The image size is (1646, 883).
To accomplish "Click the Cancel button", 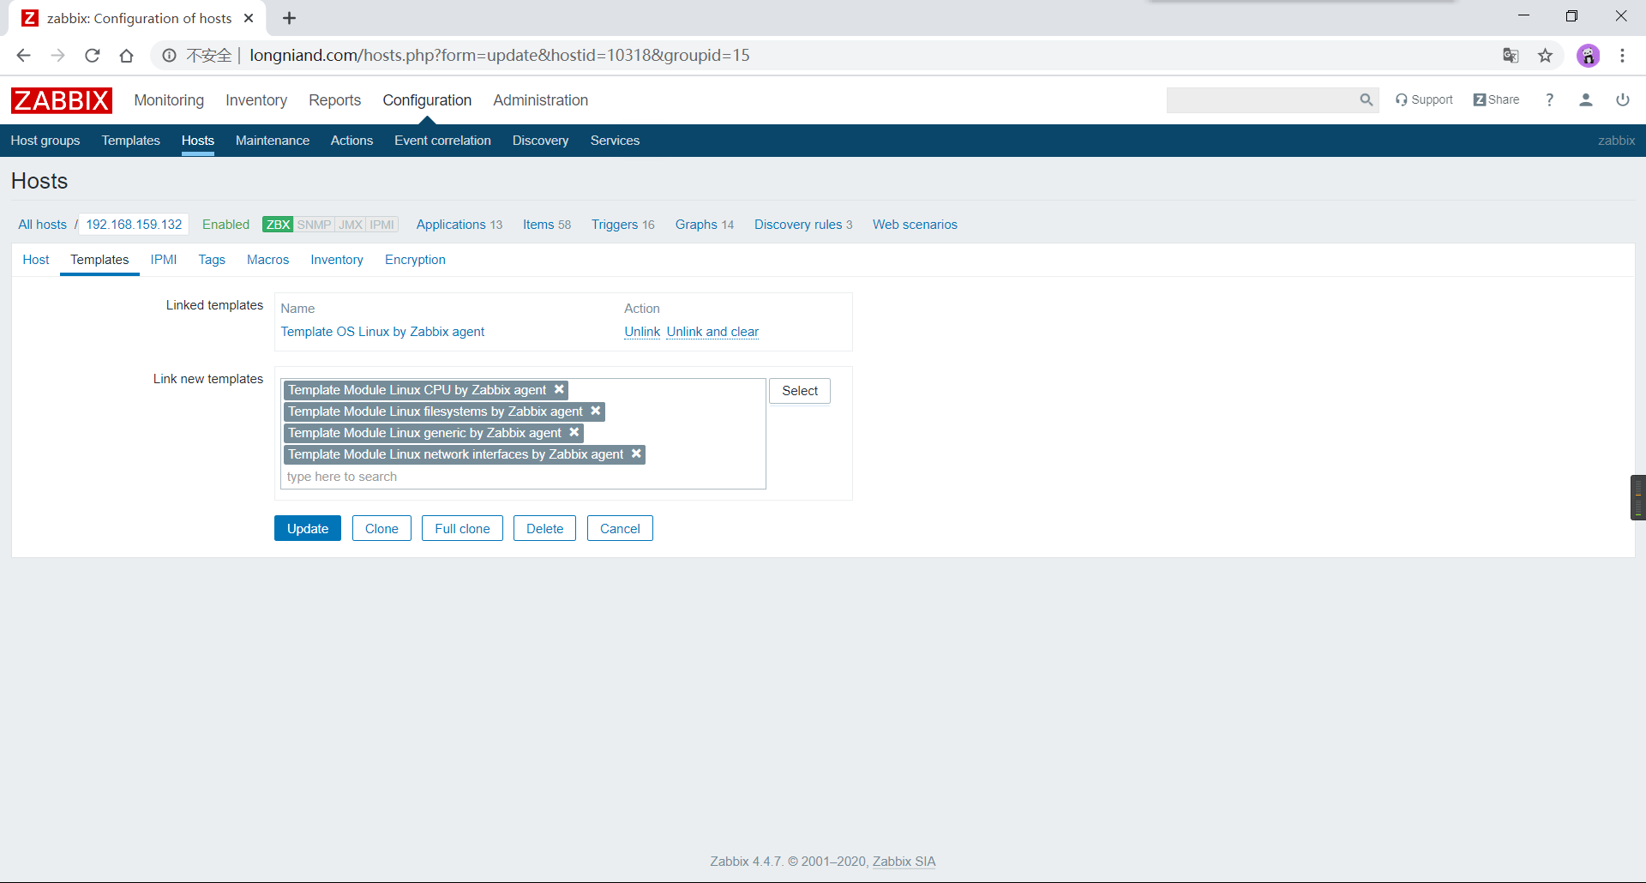I will click(620, 528).
